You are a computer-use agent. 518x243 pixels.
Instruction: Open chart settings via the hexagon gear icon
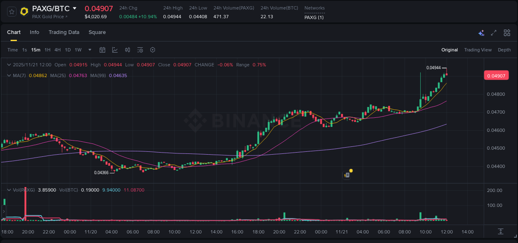(x=152, y=50)
